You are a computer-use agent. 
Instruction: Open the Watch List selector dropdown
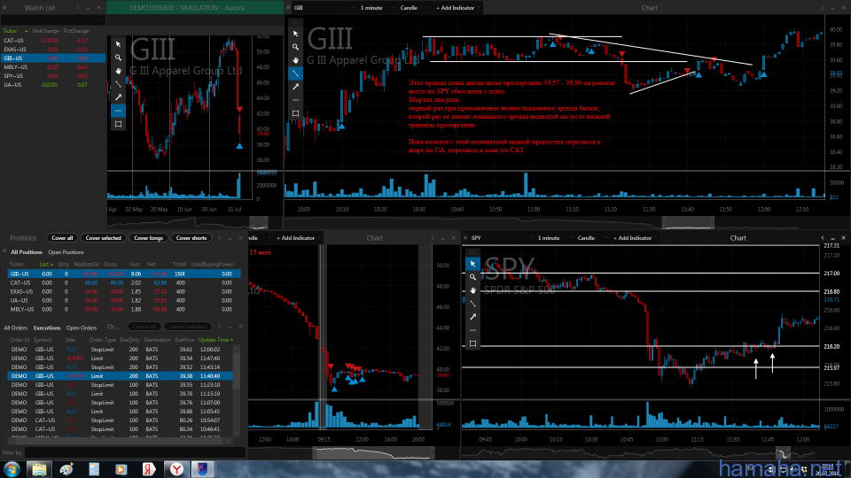(x=52, y=20)
